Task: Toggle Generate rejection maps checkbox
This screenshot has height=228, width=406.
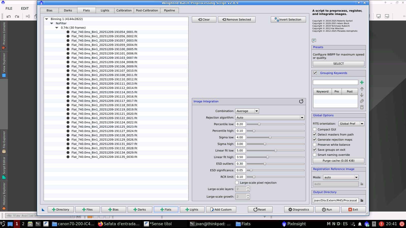Action: click(x=315, y=140)
